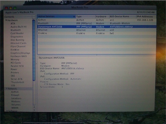
Task: Close the MacBook Pro window
Action: coord(6,8)
